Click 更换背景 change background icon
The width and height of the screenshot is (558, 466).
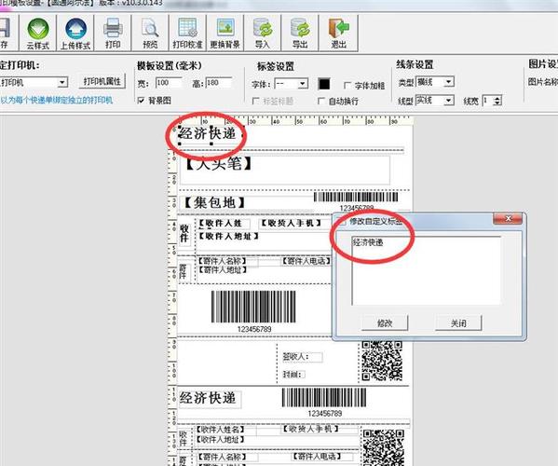(x=225, y=34)
